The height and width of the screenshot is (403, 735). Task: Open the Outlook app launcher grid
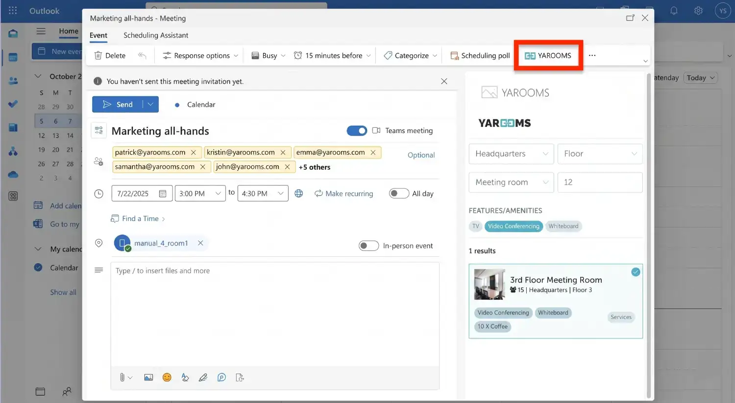(13, 10)
